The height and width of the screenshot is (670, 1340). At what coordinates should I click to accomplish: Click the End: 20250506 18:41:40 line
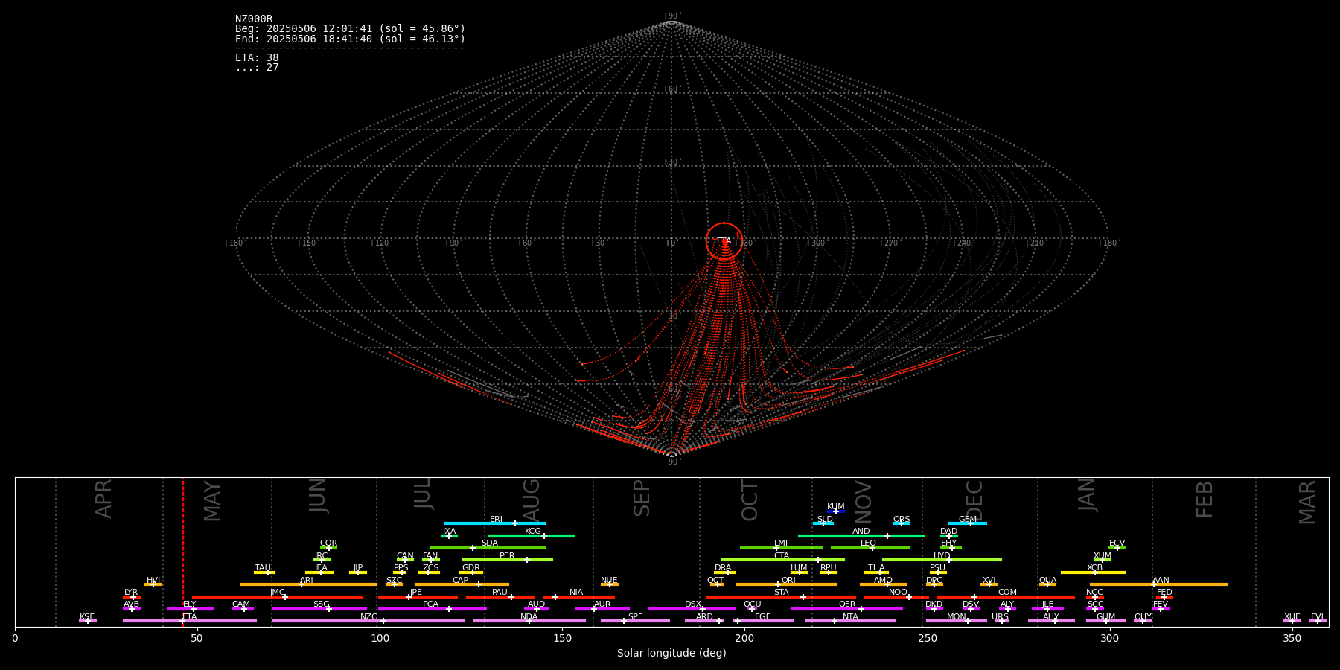tap(350, 39)
